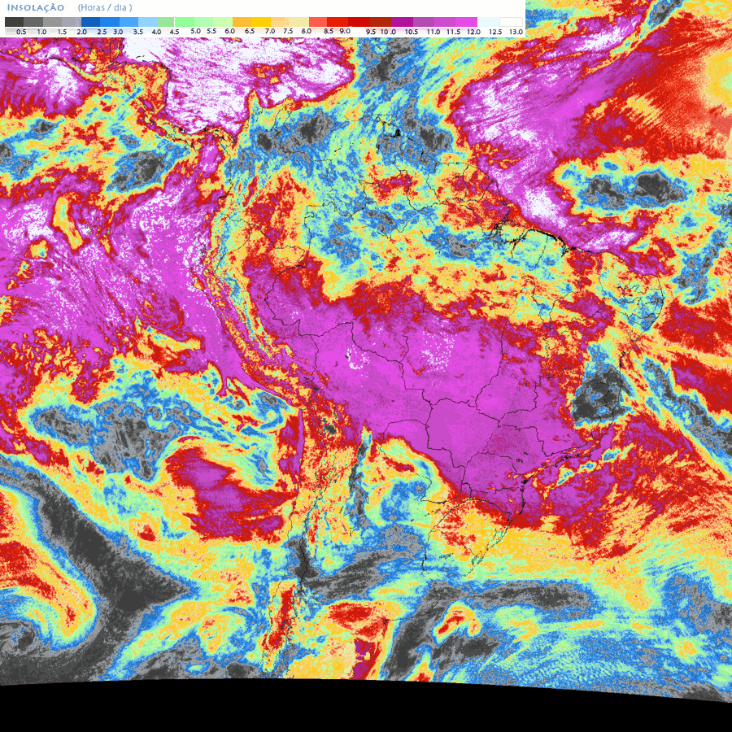Click the '4.5' legend value
732x732 pixels.
click(x=174, y=32)
